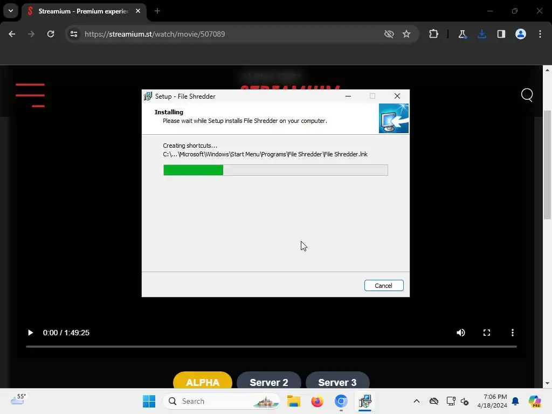552x414 pixels.
Task: View site information icon in address bar
Action: (73, 34)
